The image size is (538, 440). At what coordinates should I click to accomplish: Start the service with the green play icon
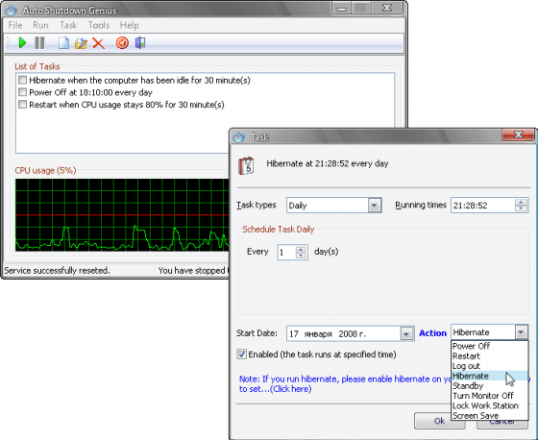click(22, 43)
